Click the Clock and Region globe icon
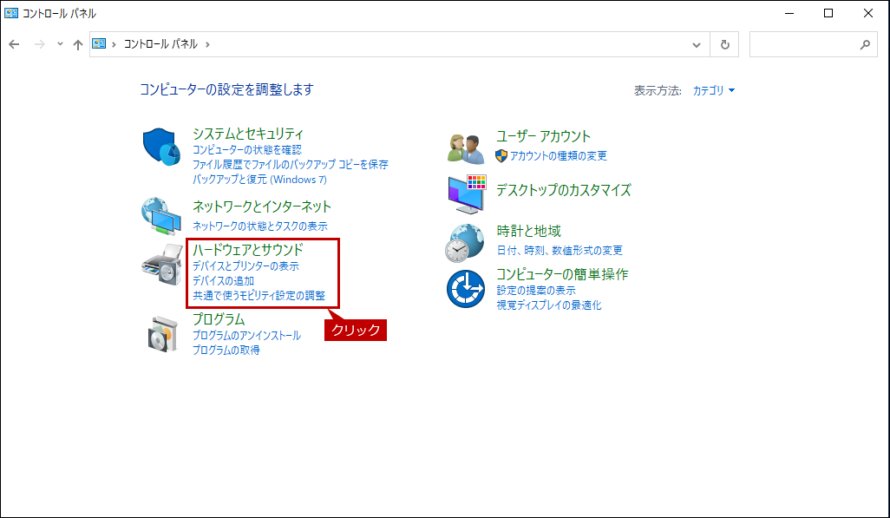This screenshot has height=518, width=890. (466, 242)
